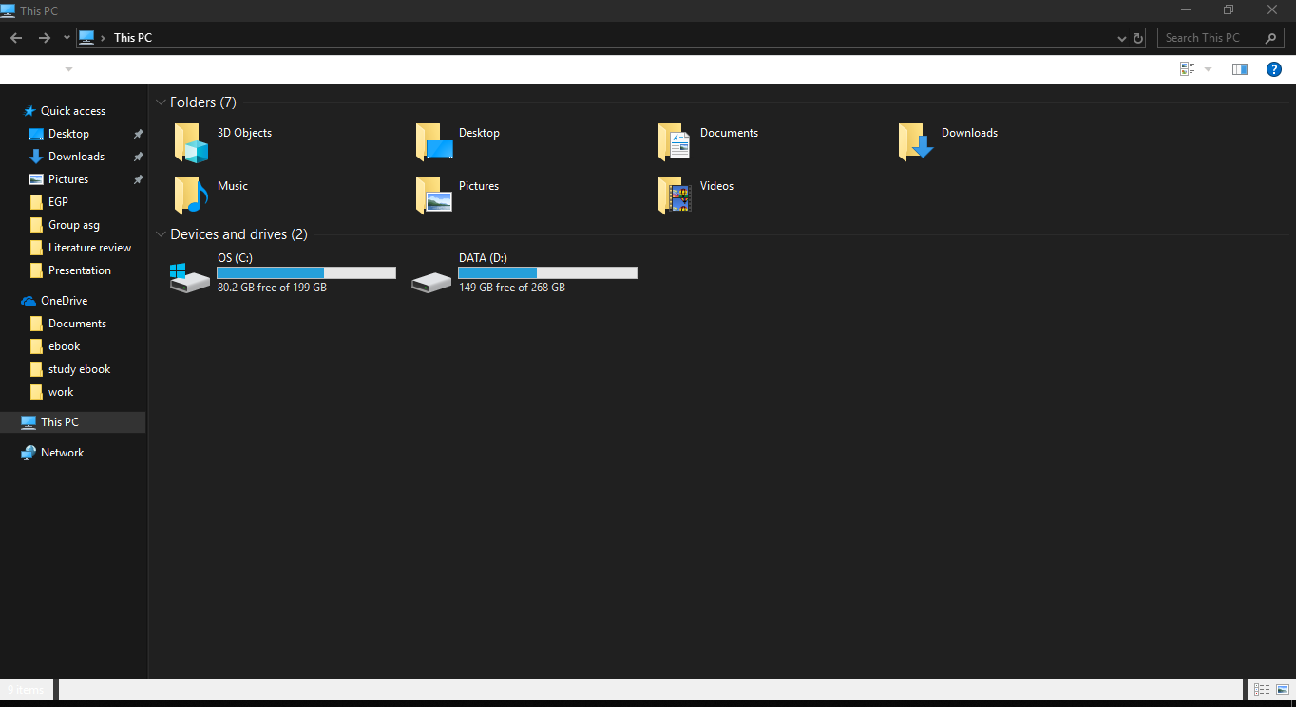
Task: Open the Group asg folder
Action: coord(74,225)
